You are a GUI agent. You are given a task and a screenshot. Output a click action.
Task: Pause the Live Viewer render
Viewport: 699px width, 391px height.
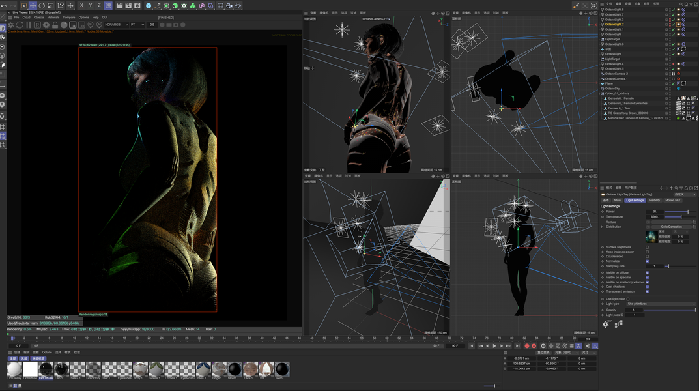(x=27, y=25)
